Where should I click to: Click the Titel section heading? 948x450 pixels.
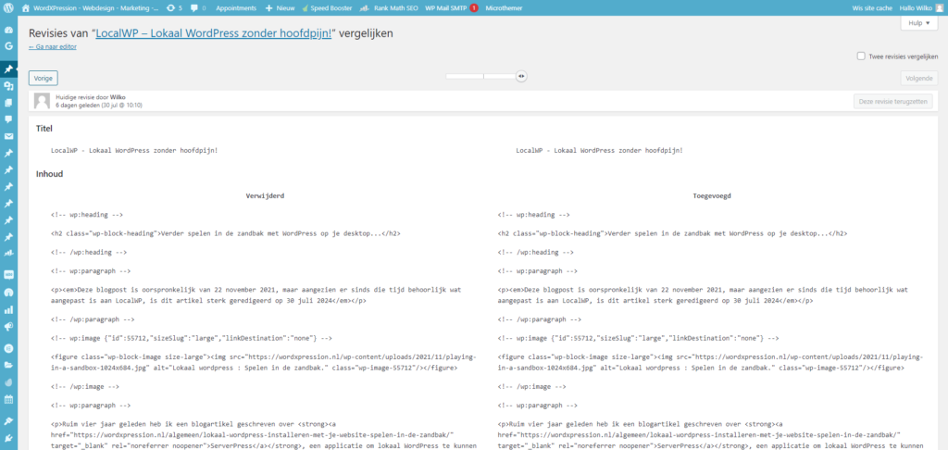point(44,128)
